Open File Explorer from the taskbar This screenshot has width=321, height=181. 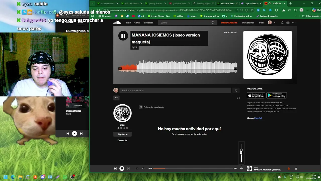[x=20, y=177]
